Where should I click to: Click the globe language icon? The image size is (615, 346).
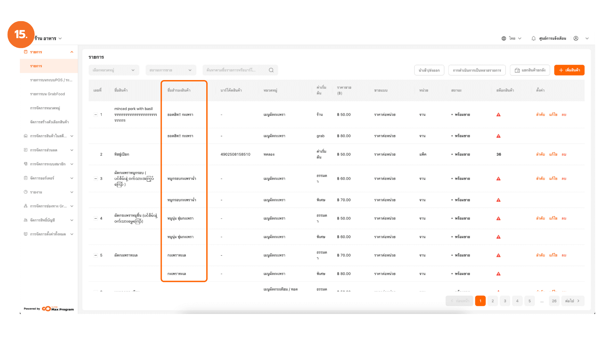tap(504, 38)
